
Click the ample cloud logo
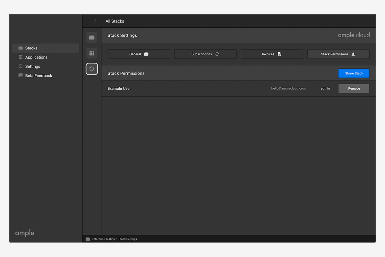[x=354, y=35]
